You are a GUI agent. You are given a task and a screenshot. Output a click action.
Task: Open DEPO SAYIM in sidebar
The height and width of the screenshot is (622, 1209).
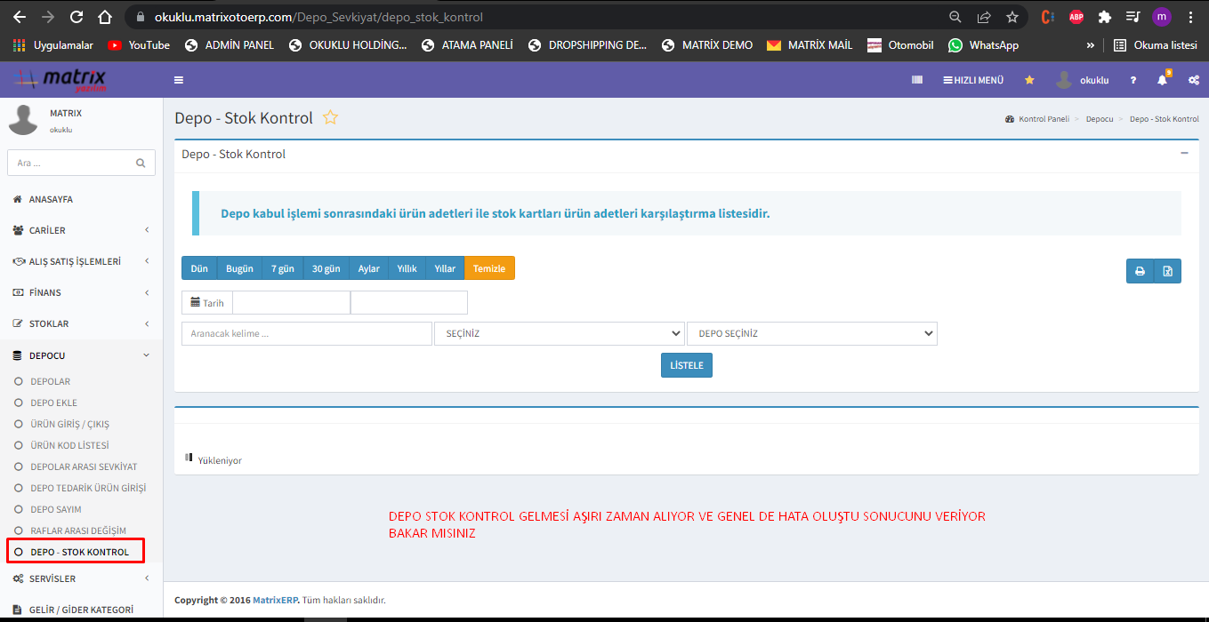pos(56,509)
